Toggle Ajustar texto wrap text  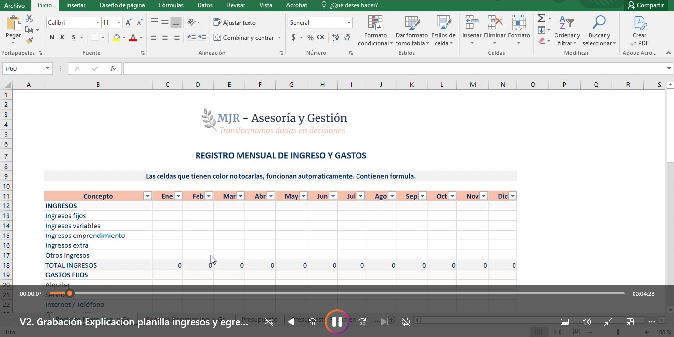tap(235, 23)
